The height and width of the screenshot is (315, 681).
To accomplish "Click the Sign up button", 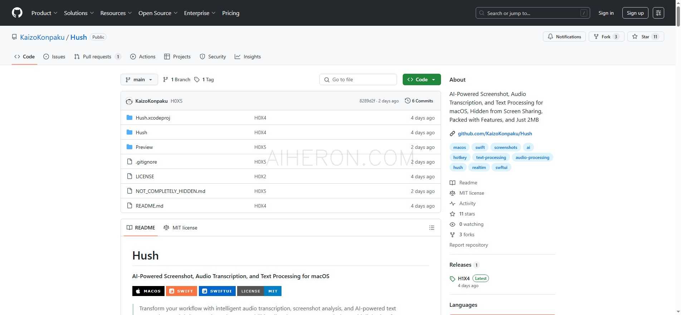I will click(x=635, y=13).
